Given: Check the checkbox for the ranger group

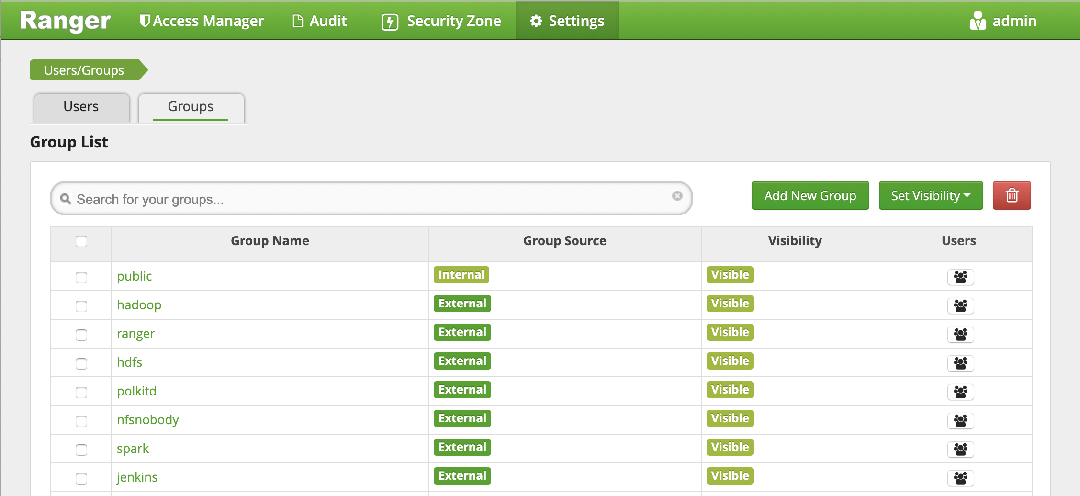Looking at the screenshot, I should (81, 335).
